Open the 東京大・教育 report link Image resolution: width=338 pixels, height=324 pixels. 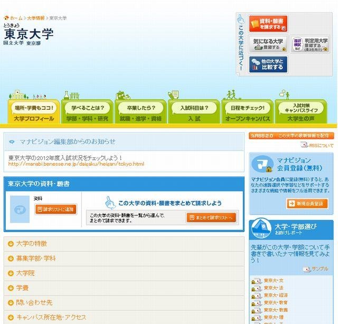[x=276, y=303]
